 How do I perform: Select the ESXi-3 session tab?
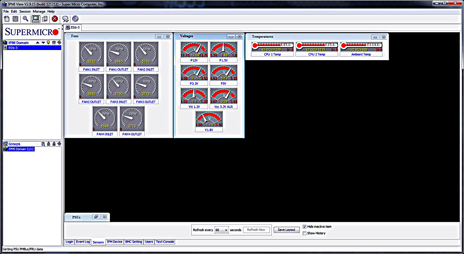(x=73, y=28)
